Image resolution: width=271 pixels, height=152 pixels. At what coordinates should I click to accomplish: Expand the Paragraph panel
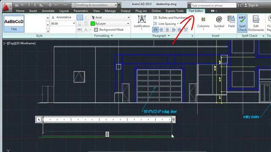(x=161, y=35)
